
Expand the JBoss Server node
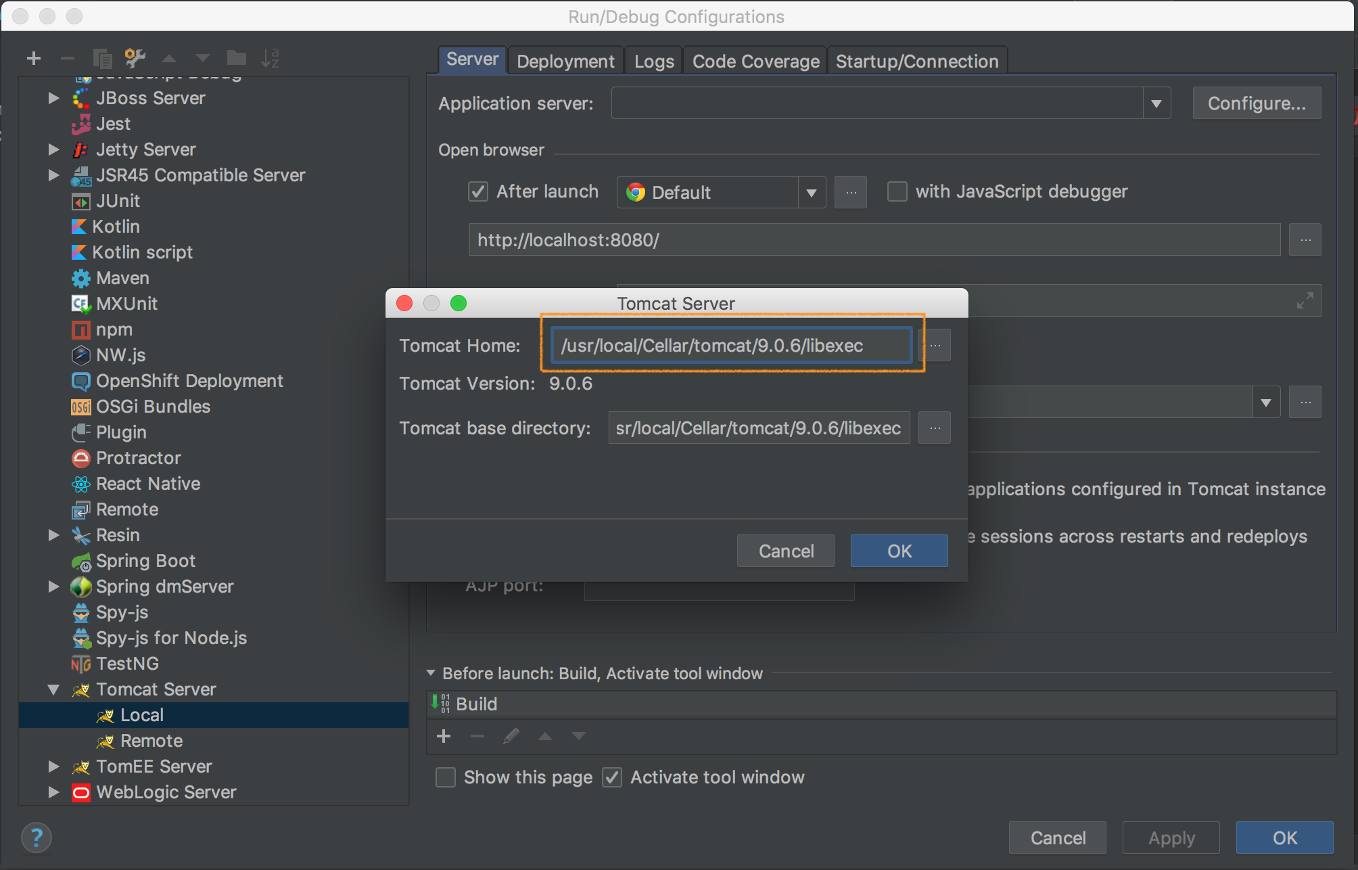coord(53,98)
